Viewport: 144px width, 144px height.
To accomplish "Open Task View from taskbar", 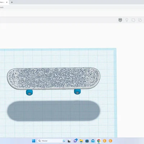I will [69, 141].
